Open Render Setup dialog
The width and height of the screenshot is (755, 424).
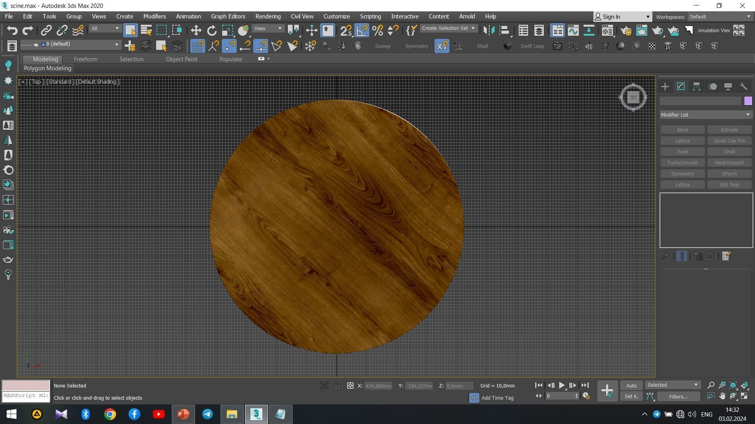point(626,30)
